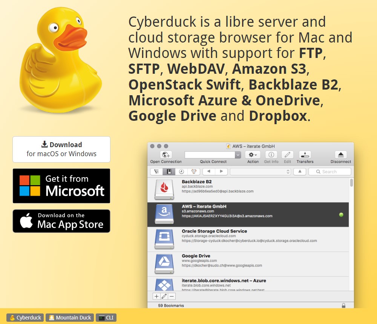Open the Transfers window icon

click(305, 155)
